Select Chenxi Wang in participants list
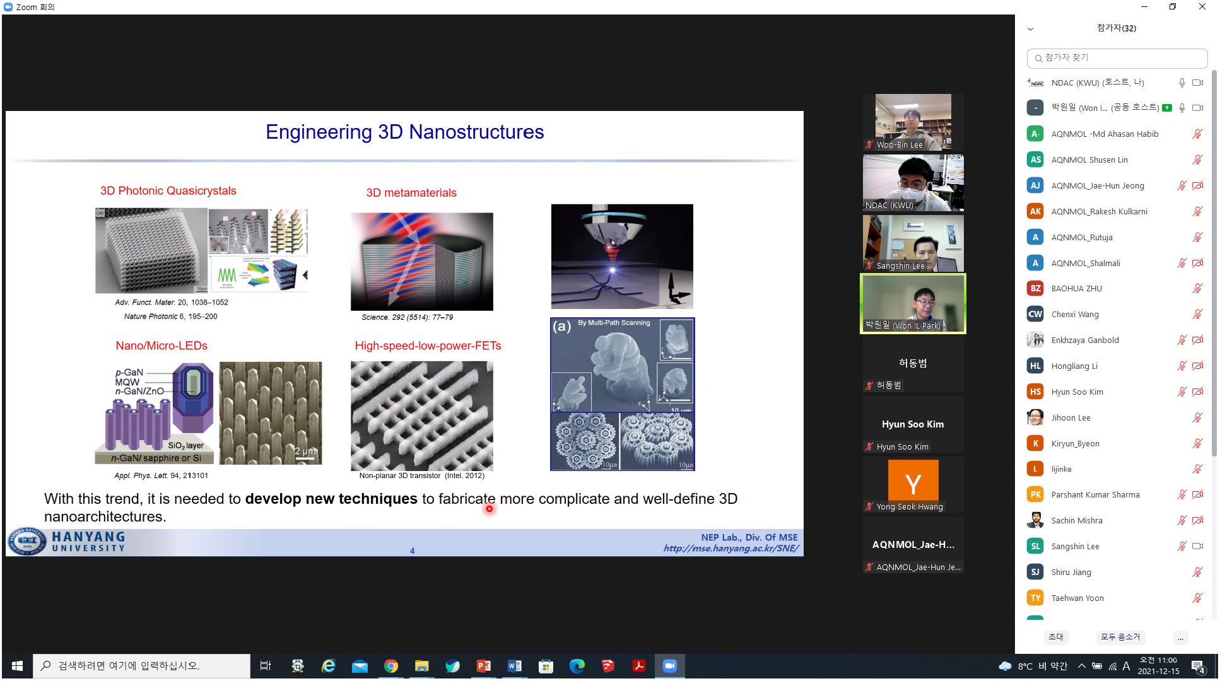The image size is (1220, 681). [x=1075, y=314]
